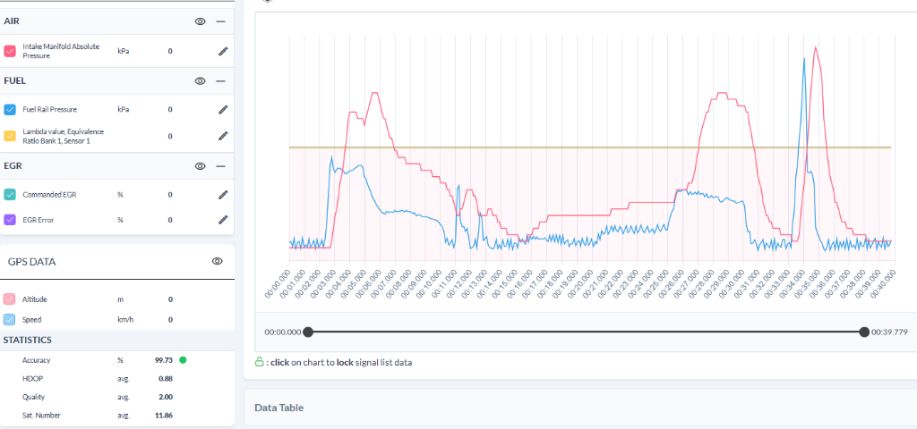Image resolution: width=917 pixels, height=429 pixels.
Task: Toggle the Lambda value checkbox
Action: pos(9,136)
